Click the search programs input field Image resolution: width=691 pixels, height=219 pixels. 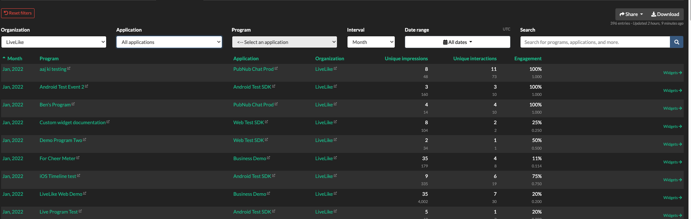[x=595, y=42]
